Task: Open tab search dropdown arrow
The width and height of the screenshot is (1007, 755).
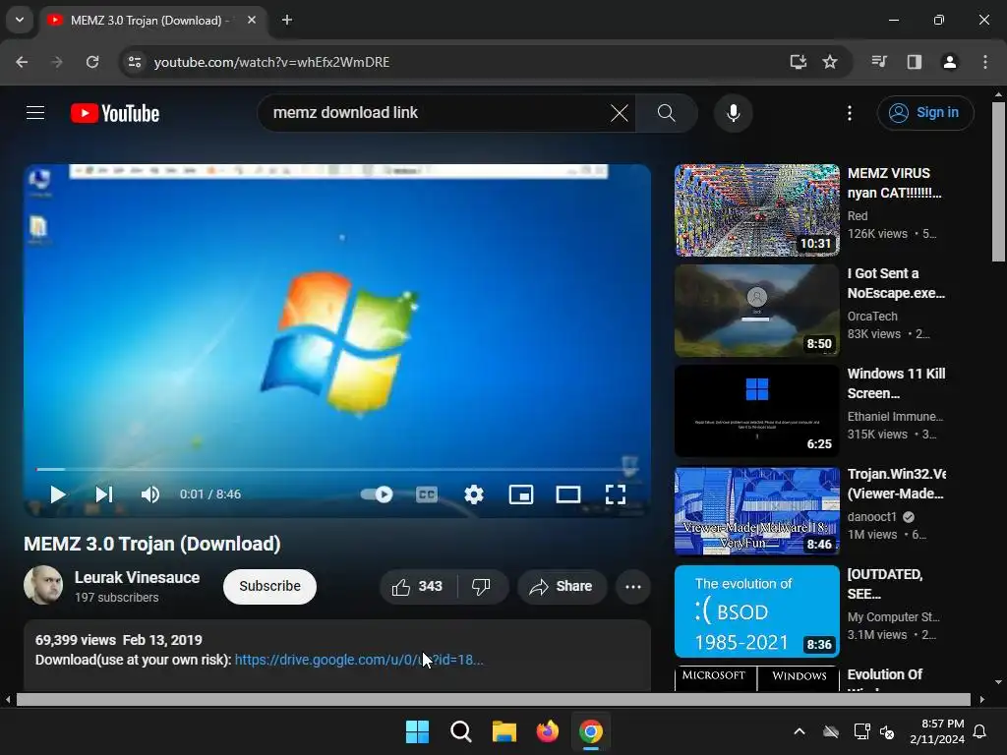Action: [20, 20]
